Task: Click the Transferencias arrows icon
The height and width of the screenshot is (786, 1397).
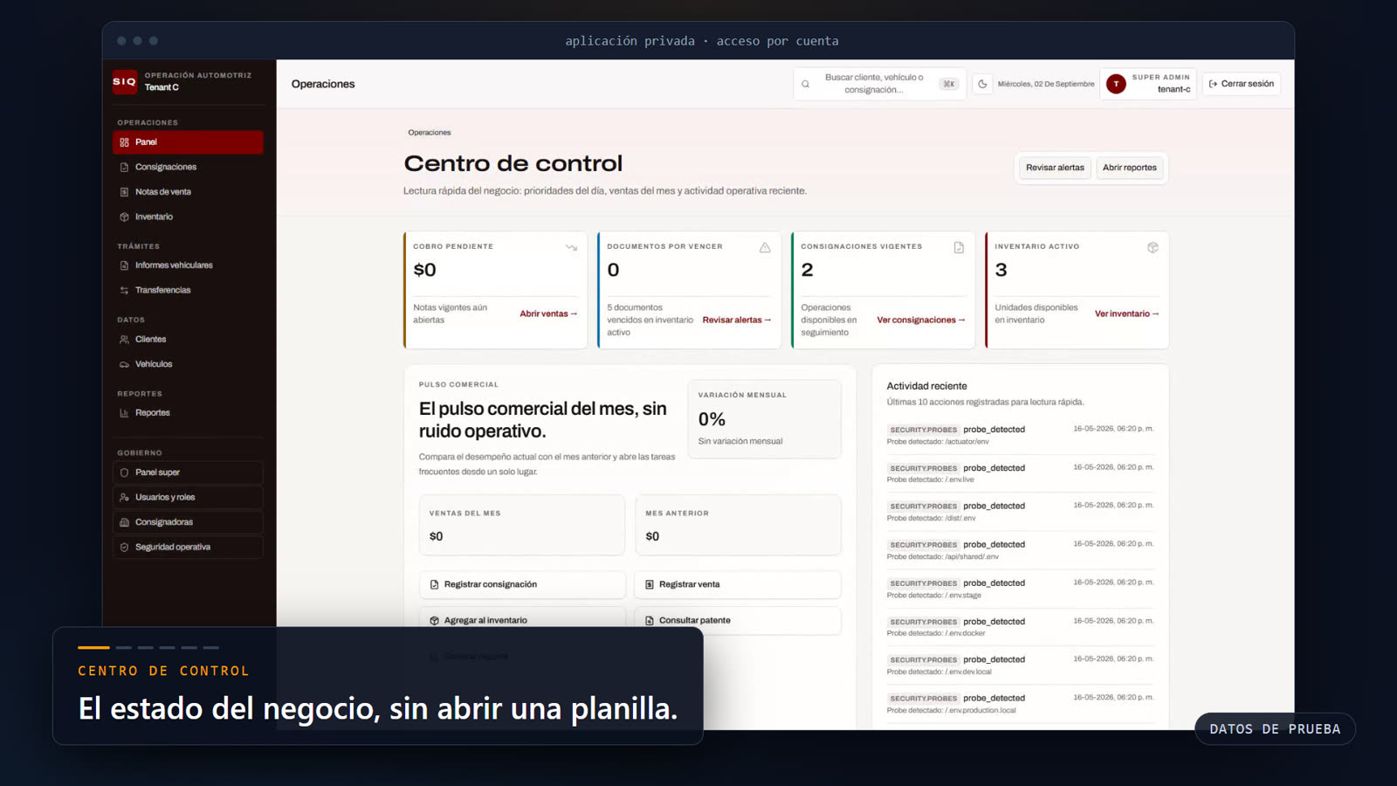Action: point(124,290)
